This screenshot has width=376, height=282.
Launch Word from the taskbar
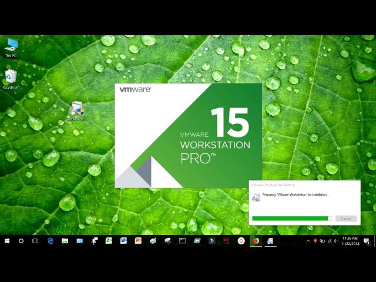coord(123,241)
